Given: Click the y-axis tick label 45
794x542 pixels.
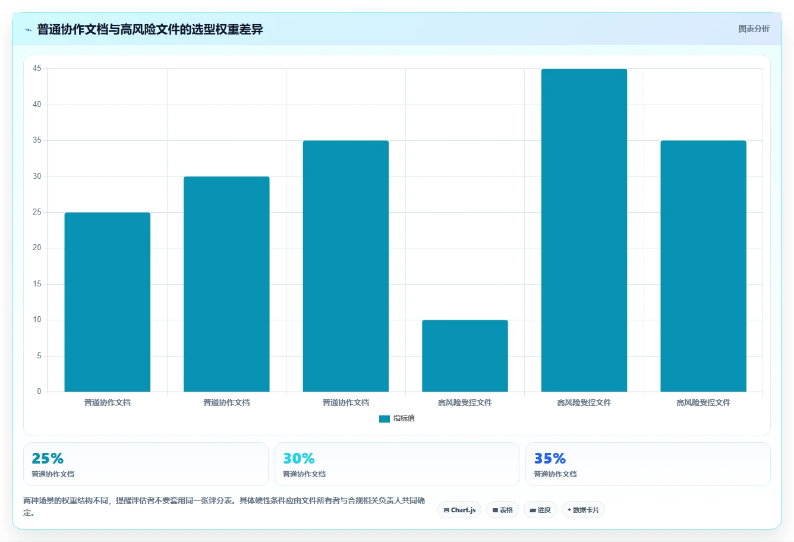Looking at the screenshot, I should coord(37,68).
